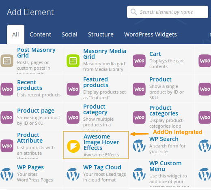Select the Product page title
The image size is (211, 190).
point(36,111)
